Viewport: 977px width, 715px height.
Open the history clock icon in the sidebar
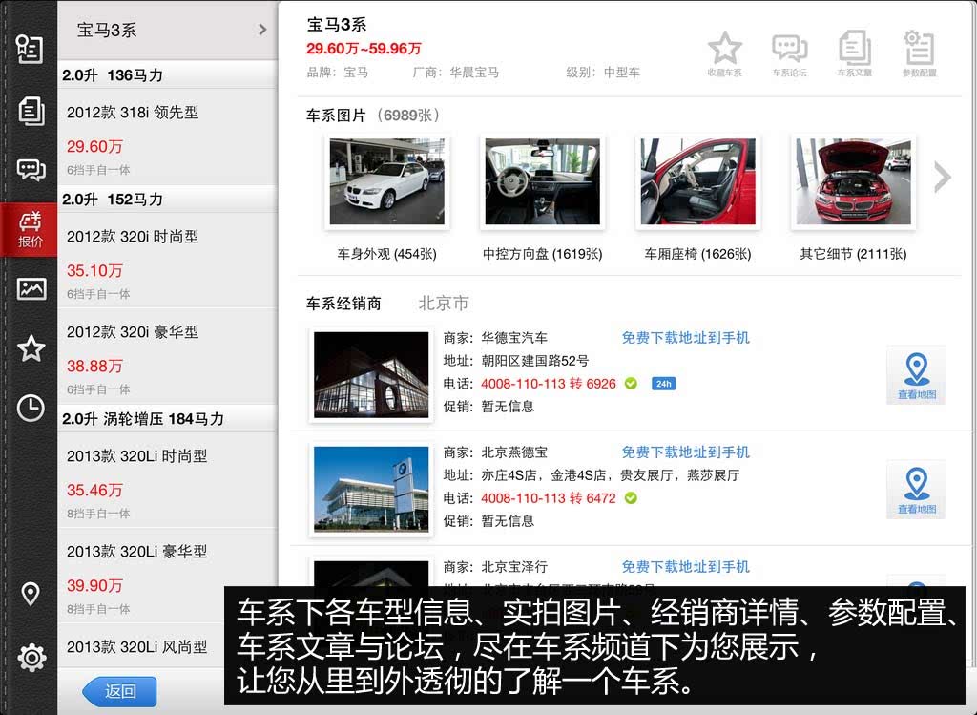coord(31,409)
